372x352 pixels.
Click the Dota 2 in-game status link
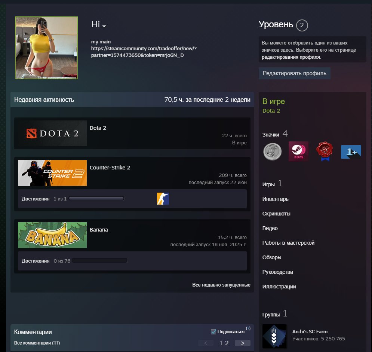pos(271,111)
